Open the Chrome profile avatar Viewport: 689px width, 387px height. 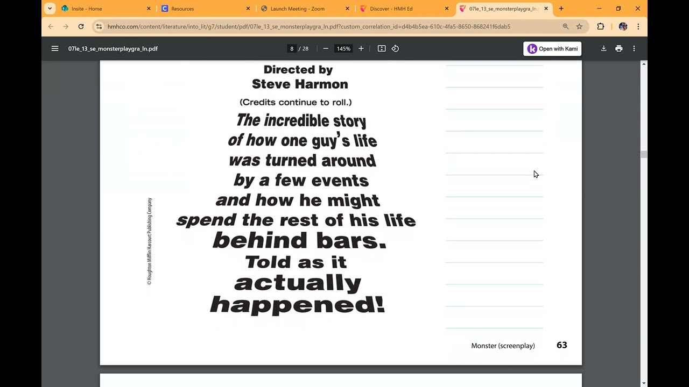click(x=623, y=26)
